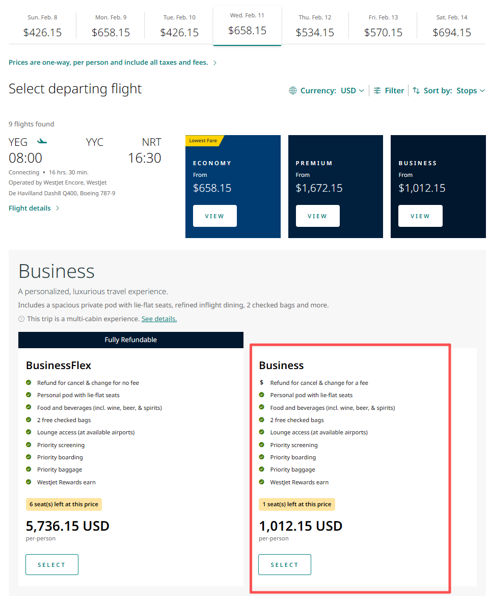Select the BusinessFlex fare for 5,736.15 USD
Image resolution: width=489 pixels, height=599 pixels.
point(52,565)
